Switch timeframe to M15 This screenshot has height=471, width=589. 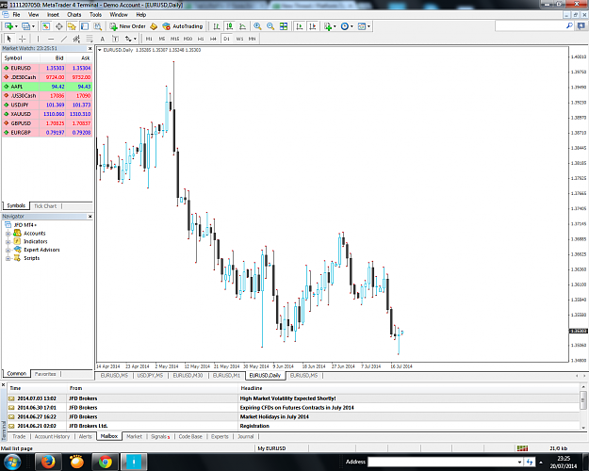(174, 39)
